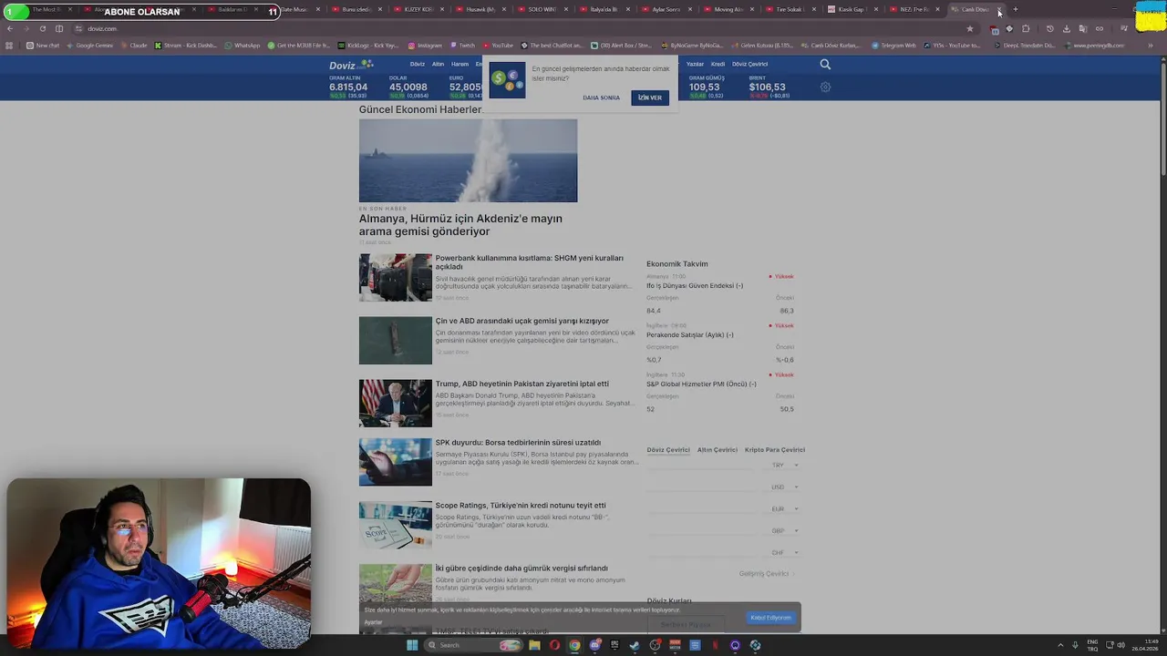Switch to Chrome in the taskbar
Image resolution: width=1167 pixels, height=656 pixels.
coord(574,645)
